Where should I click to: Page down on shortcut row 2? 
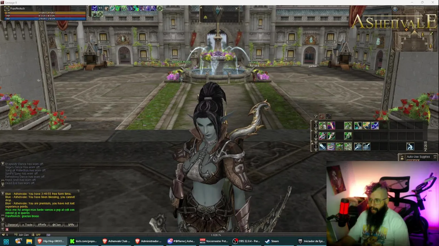click(x=316, y=139)
